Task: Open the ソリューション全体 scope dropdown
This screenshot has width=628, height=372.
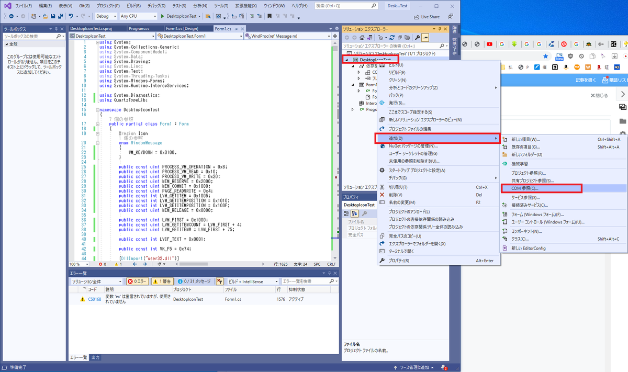Action: 96,281
